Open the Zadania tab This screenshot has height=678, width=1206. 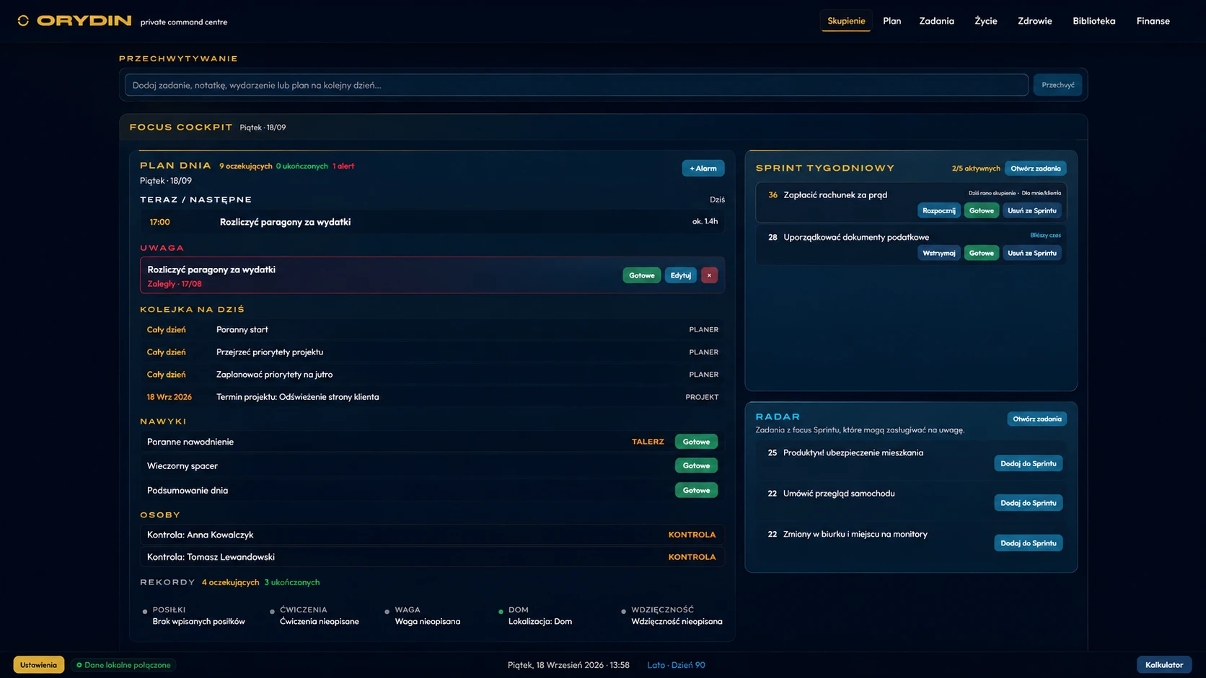(936, 21)
